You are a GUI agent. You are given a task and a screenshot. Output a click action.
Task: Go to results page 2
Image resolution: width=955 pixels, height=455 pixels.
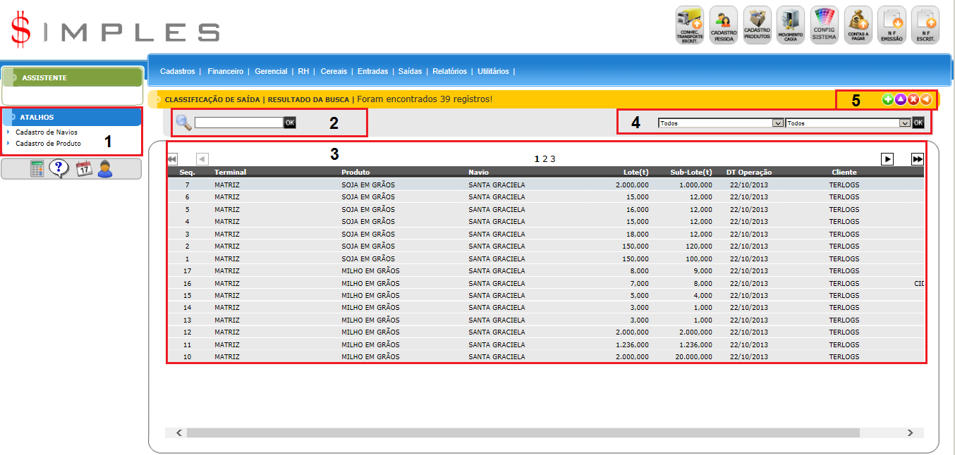point(545,159)
